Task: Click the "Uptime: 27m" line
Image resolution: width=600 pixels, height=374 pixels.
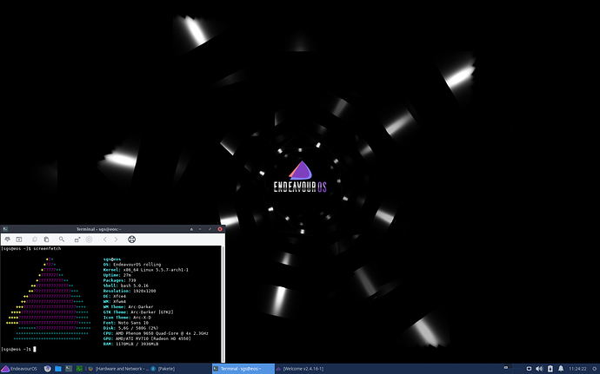Action: pyautogui.click(x=117, y=275)
